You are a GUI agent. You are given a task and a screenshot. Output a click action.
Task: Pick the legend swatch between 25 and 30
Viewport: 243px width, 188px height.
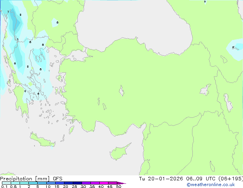pos(77,183)
